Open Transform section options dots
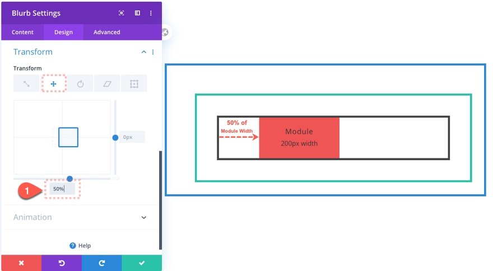The image size is (493, 271). (x=153, y=52)
